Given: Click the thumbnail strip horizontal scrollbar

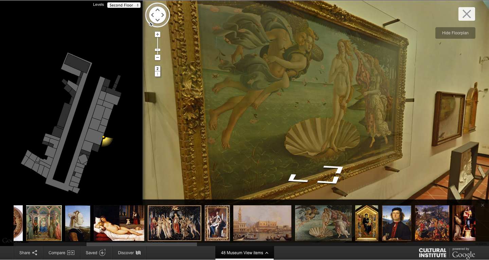Looking at the screenshot, I should point(142,244).
